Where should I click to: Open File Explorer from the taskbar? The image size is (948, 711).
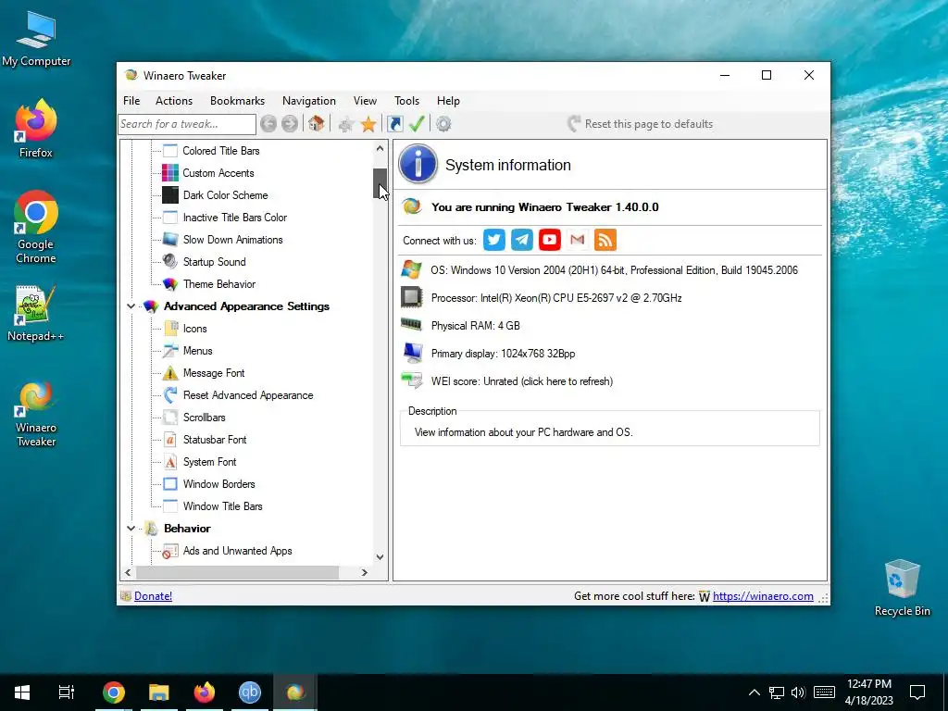pyautogui.click(x=159, y=692)
